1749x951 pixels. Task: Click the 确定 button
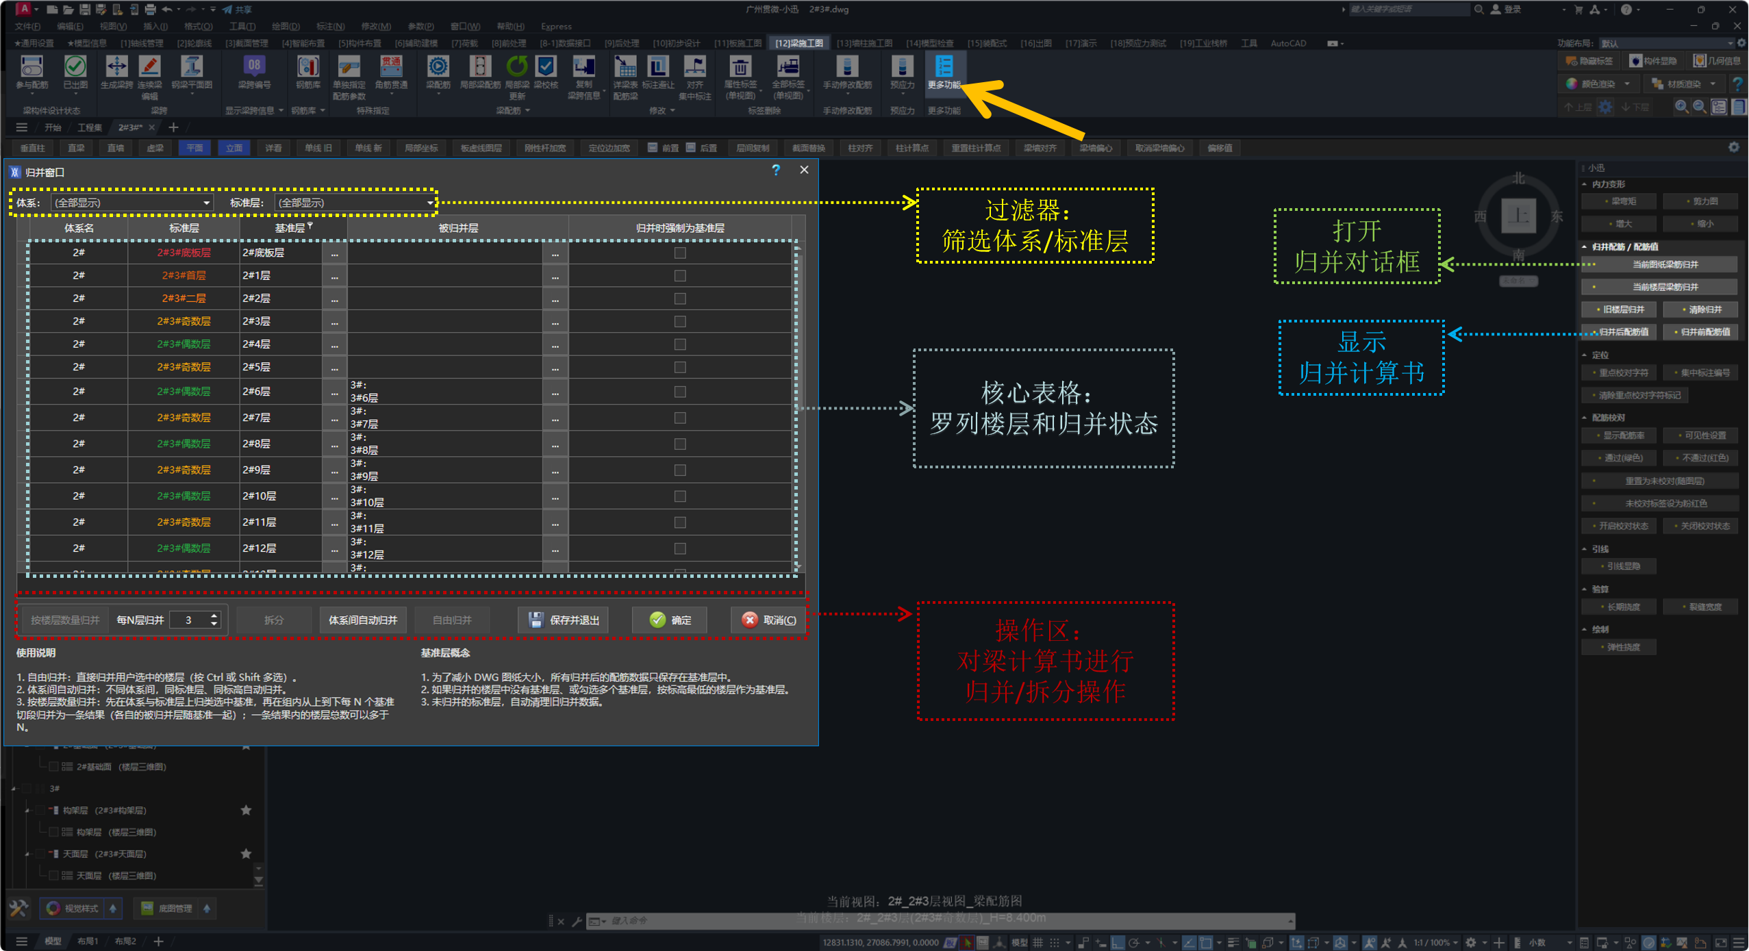(670, 620)
